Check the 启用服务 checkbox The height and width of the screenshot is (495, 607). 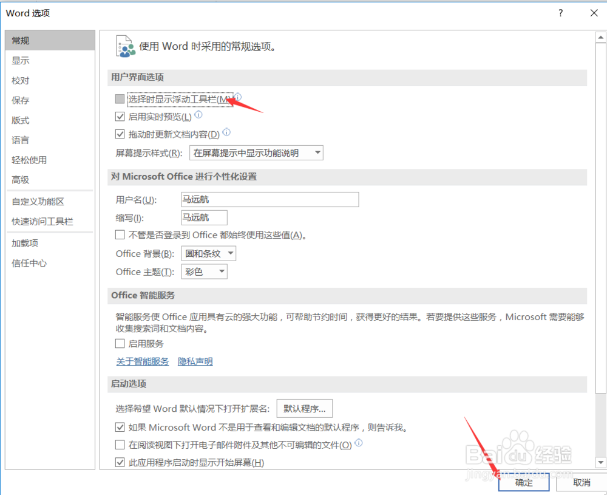tap(120, 344)
